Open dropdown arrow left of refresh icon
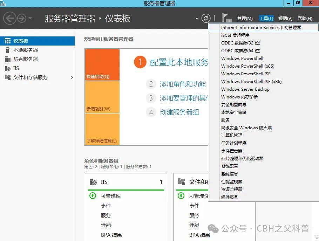319x241 pixels. point(197,19)
